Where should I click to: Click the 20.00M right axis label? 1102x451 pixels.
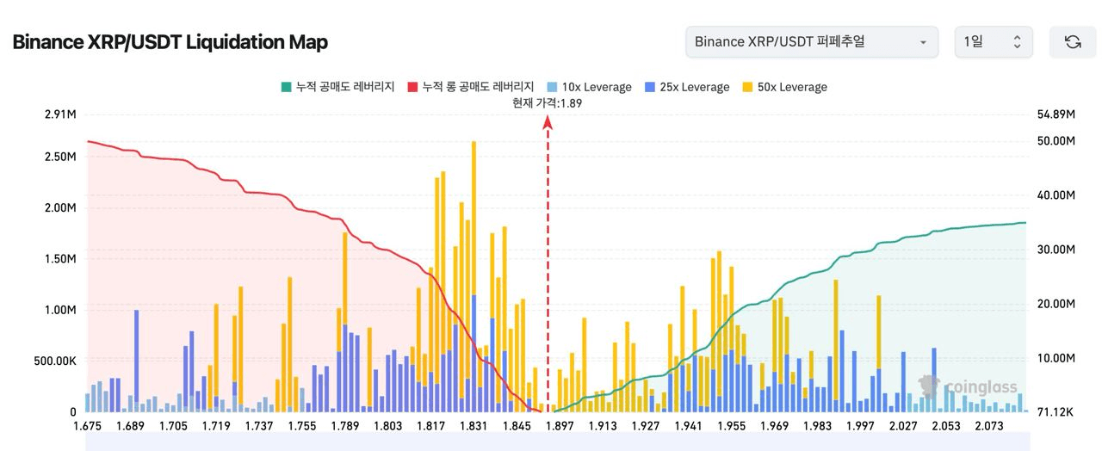pos(1056,304)
